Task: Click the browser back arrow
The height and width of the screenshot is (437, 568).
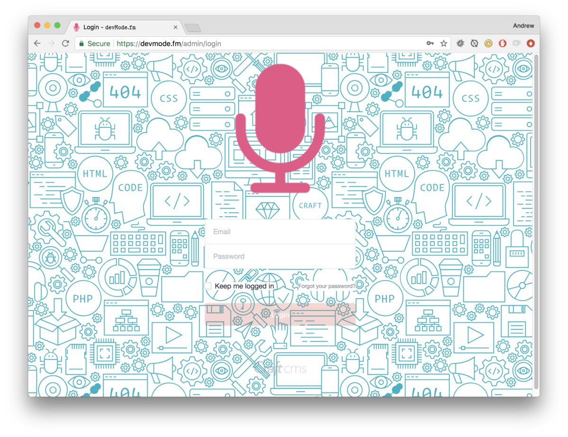Action: [37, 44]
